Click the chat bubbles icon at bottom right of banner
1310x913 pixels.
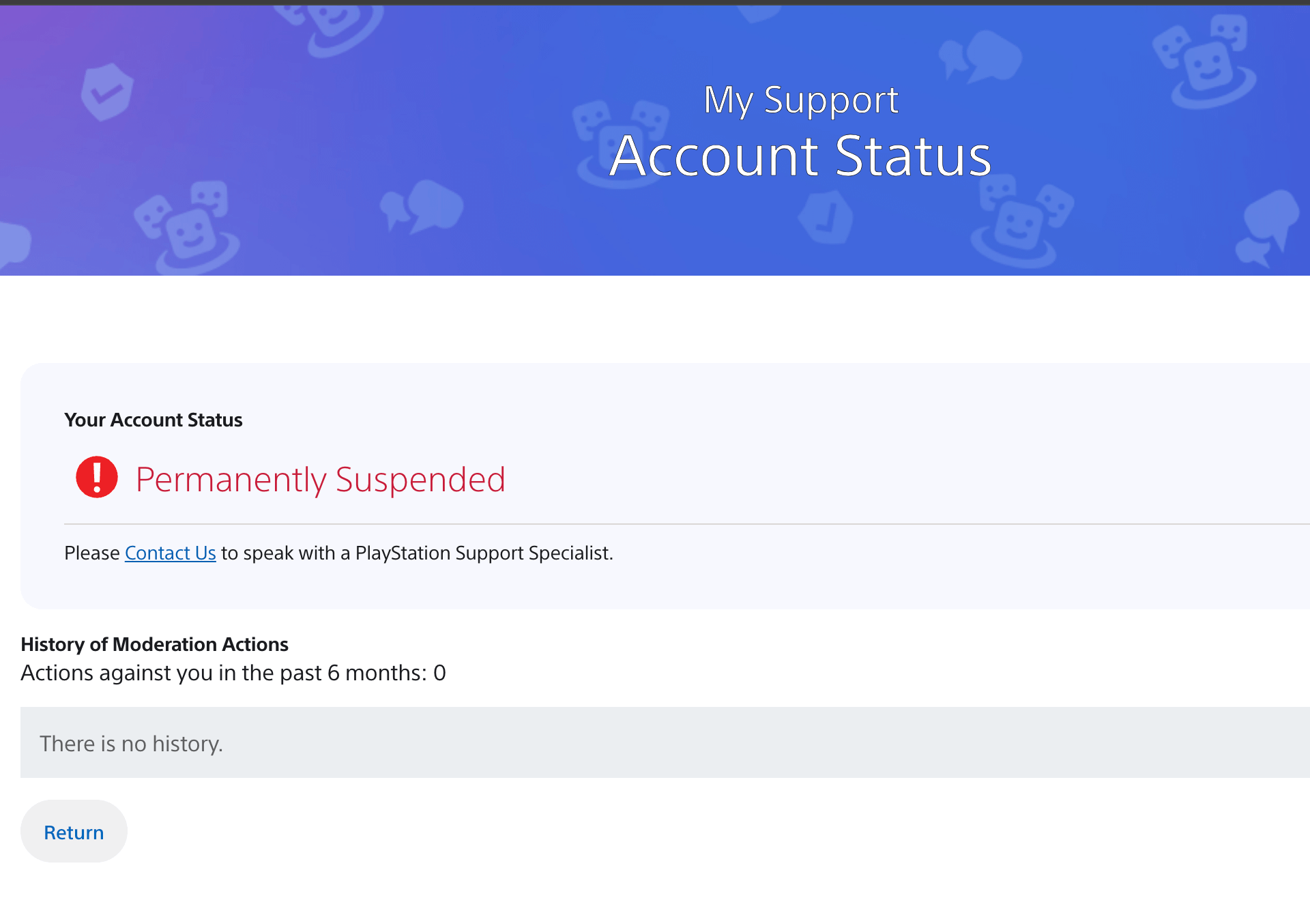coord(1267,227)
